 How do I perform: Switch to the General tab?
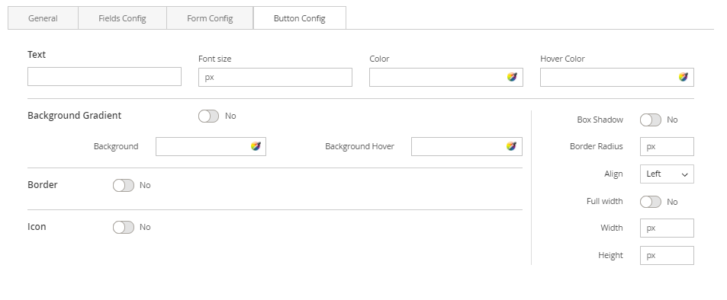tap(43, 18)
